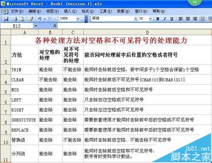Open the 插入 menu
The width and height of the screenshot is (212, 163).
coord(70,11)
